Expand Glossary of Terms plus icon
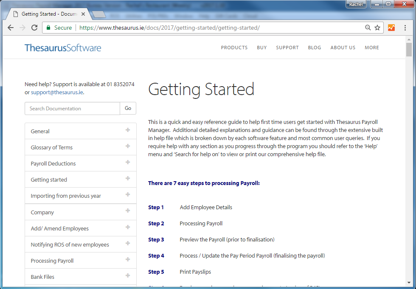 click(128, 146)
